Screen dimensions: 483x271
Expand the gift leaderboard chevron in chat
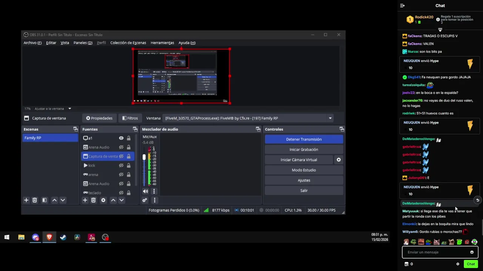tap(440, 30)
